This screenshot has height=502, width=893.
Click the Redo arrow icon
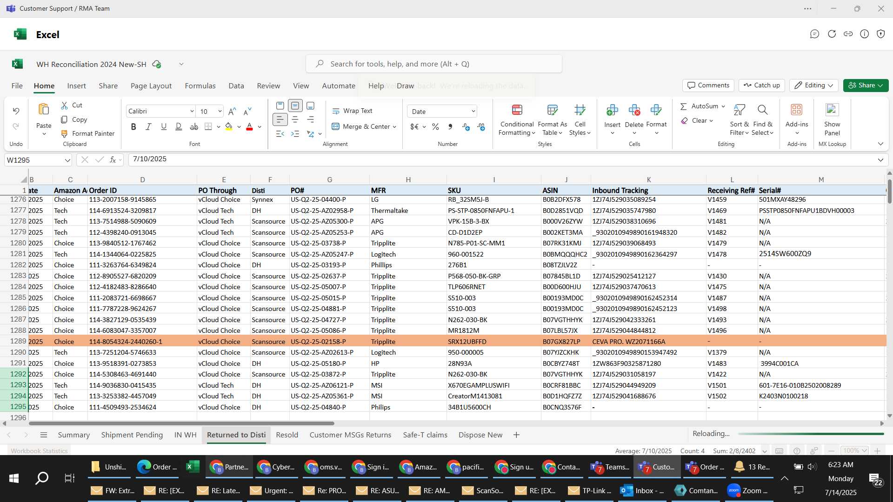click(x=16, y=126)
